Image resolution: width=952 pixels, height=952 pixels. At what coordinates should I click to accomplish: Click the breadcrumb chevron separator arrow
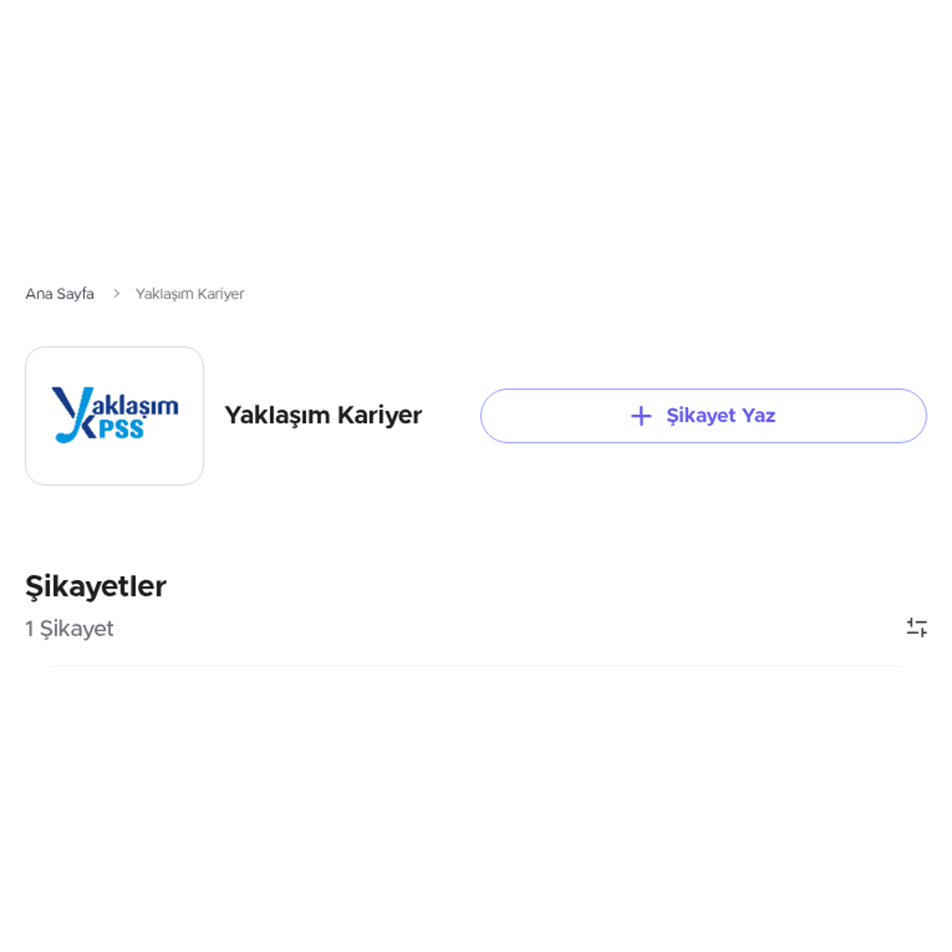pos(116,294)
